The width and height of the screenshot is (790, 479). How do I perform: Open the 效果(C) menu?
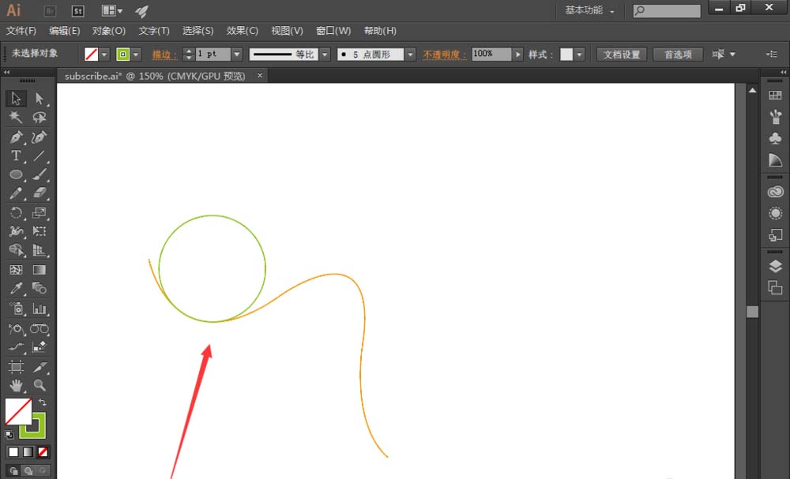(x=242, y=30)
